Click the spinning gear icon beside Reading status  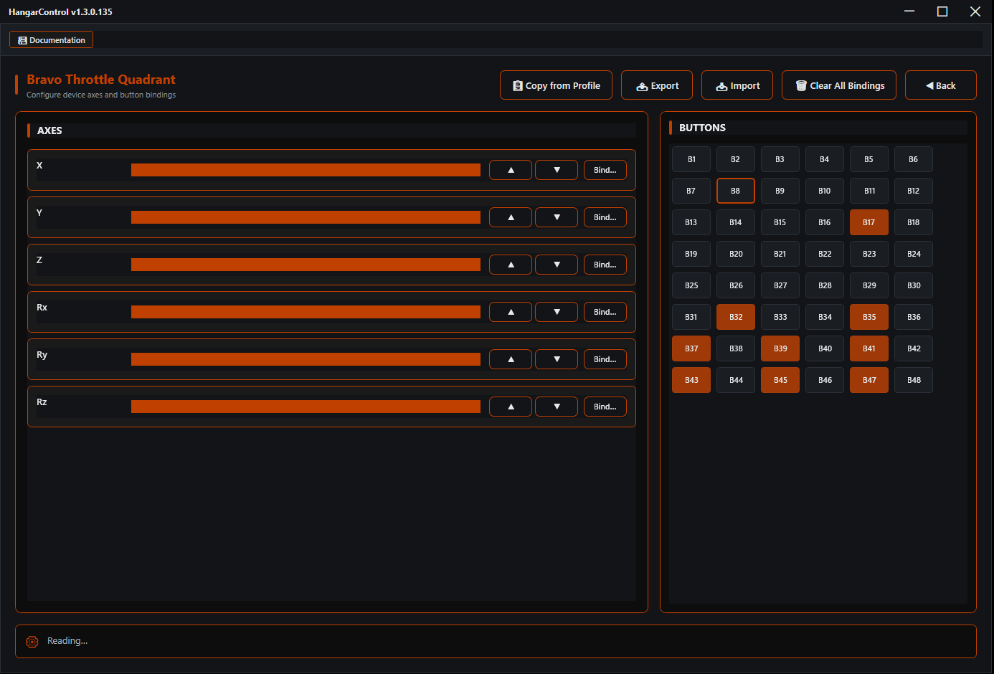point(32,641)
